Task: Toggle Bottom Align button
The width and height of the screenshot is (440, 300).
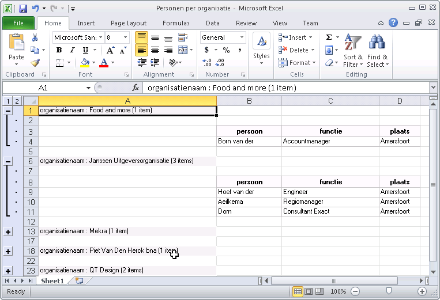Action: click(168, 37)
